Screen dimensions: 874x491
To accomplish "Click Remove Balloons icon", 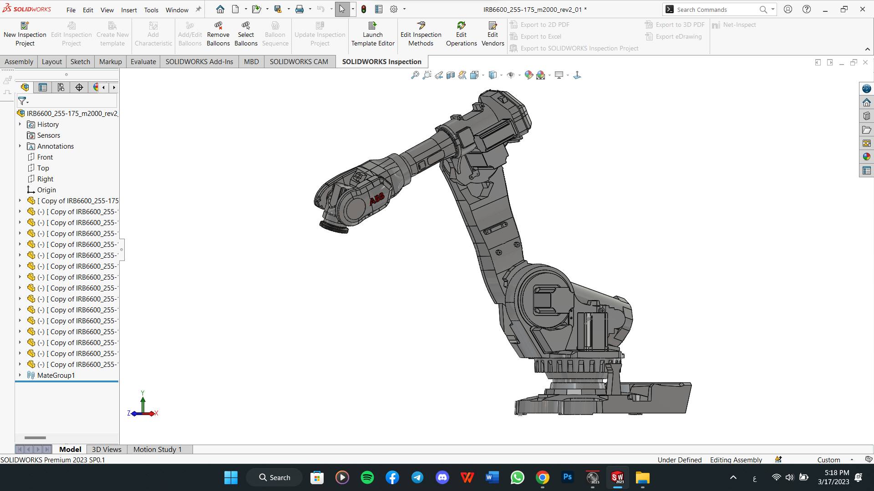I will coord(218,25).
